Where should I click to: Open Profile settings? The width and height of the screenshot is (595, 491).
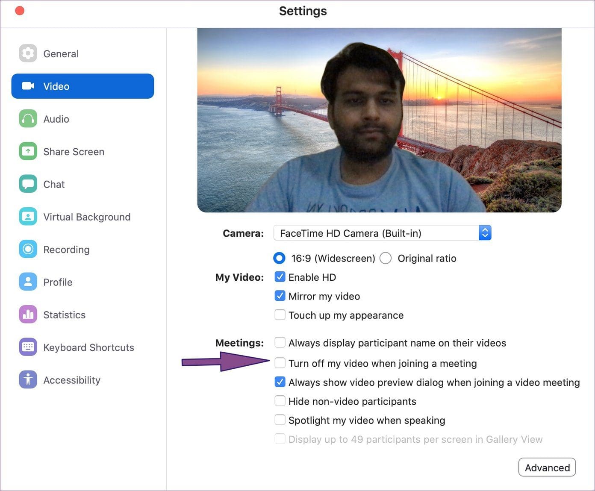pos(82,282)
